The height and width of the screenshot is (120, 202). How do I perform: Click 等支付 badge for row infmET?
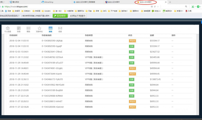(x=132, y=102)
